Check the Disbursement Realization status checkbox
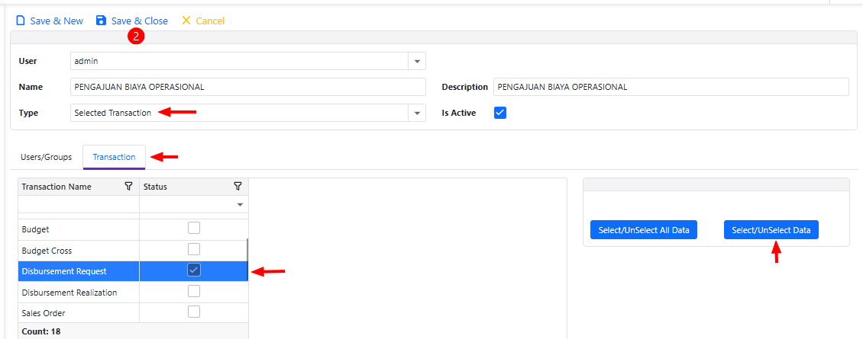 tap(194, 291)
